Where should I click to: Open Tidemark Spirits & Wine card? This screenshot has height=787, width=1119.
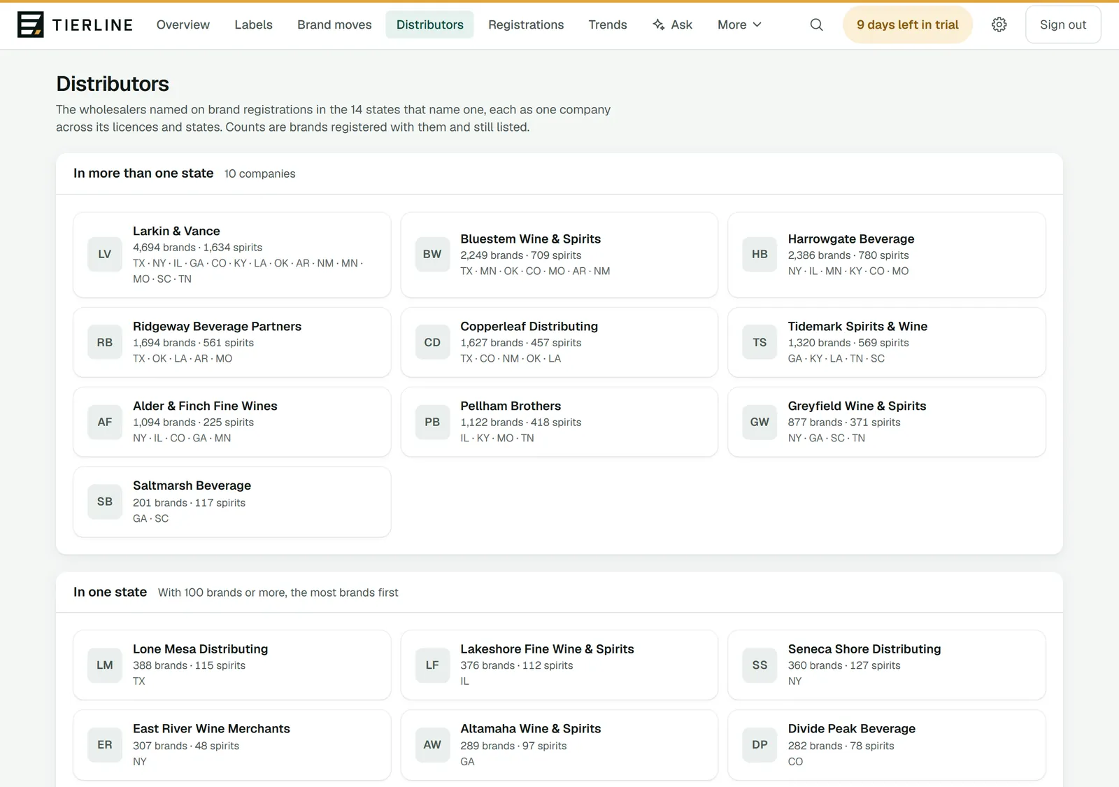pos(887,343)
